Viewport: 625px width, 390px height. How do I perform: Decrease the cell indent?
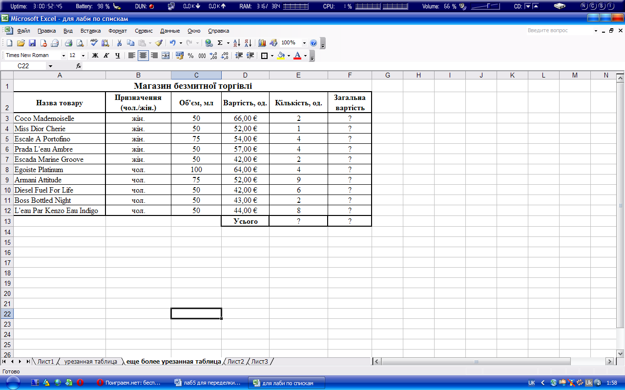[x=239, y=56]
